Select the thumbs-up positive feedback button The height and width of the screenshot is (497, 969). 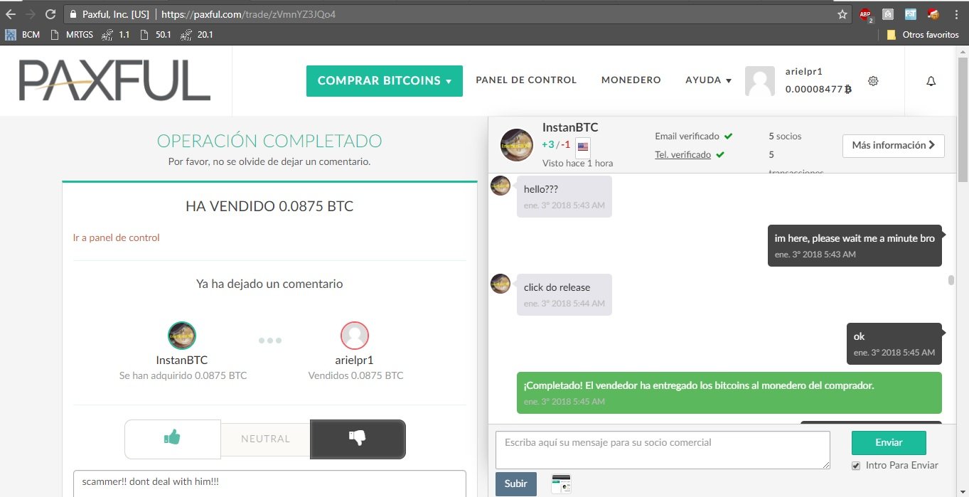[x=172, y=439]
